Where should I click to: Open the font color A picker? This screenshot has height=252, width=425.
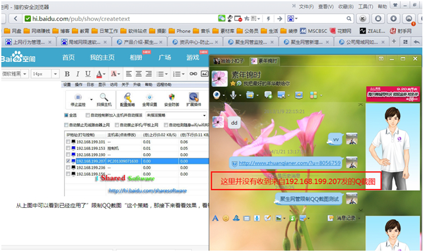click(x=100, y=74)
